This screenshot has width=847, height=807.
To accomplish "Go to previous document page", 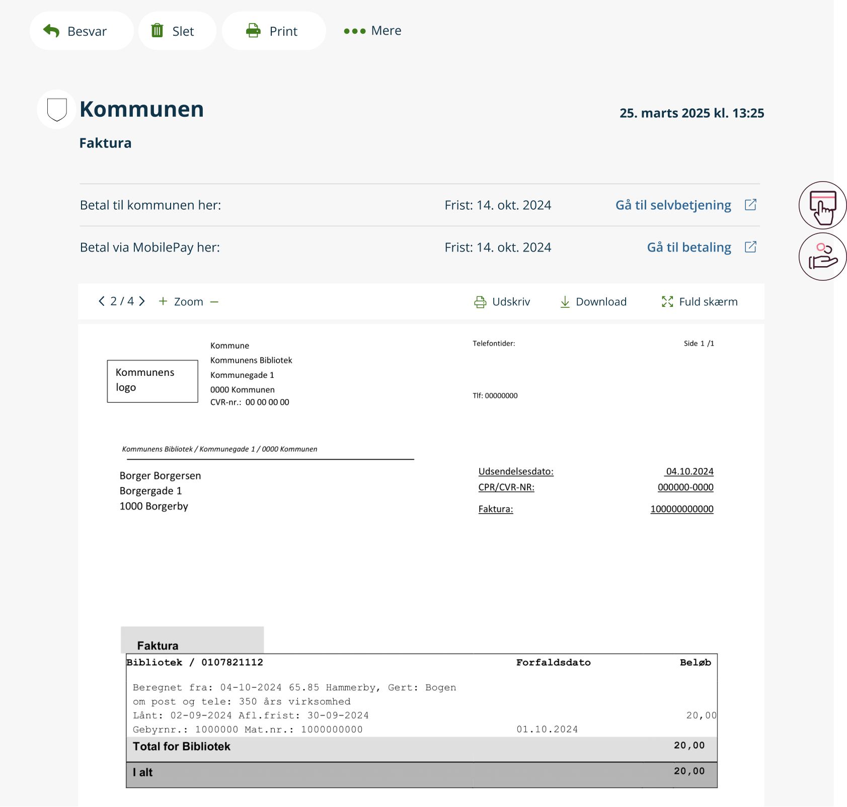I will click(102, 301).
